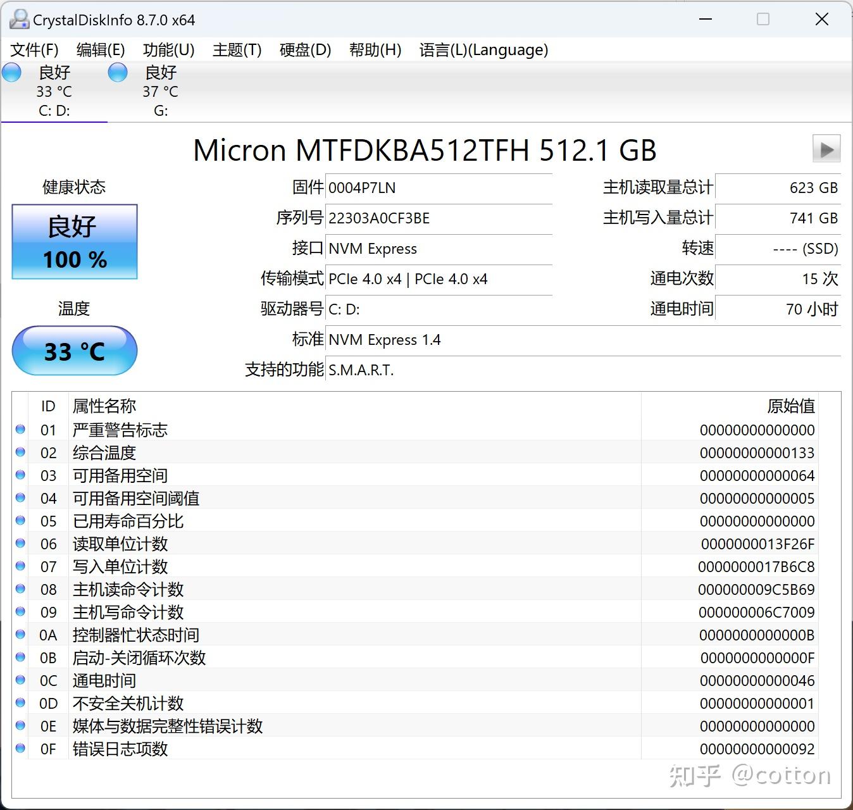Click raw value 000000006C7009

(x=757, y=613)
